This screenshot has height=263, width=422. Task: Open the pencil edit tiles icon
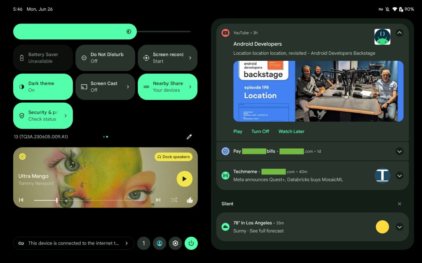pyautogui.click(x=189, y=137)
